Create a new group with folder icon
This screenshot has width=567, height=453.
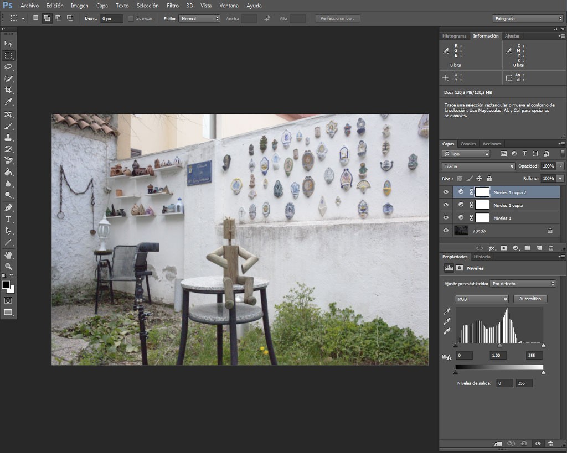tap(528, 248)
